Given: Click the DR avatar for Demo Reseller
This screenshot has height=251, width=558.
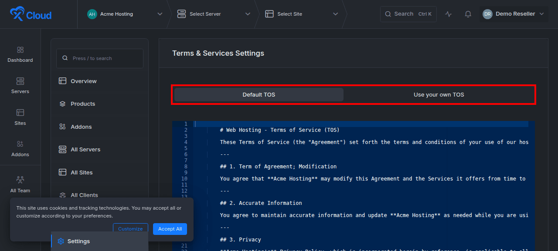Looking at the screenshot, I should click(487, 14).
